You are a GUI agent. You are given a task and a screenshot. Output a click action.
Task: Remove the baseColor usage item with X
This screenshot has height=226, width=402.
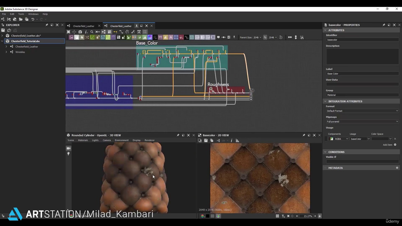[x=395, y=139]
